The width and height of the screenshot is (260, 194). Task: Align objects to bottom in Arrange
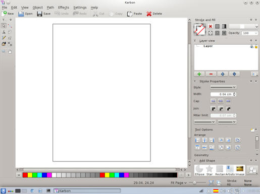212,147
